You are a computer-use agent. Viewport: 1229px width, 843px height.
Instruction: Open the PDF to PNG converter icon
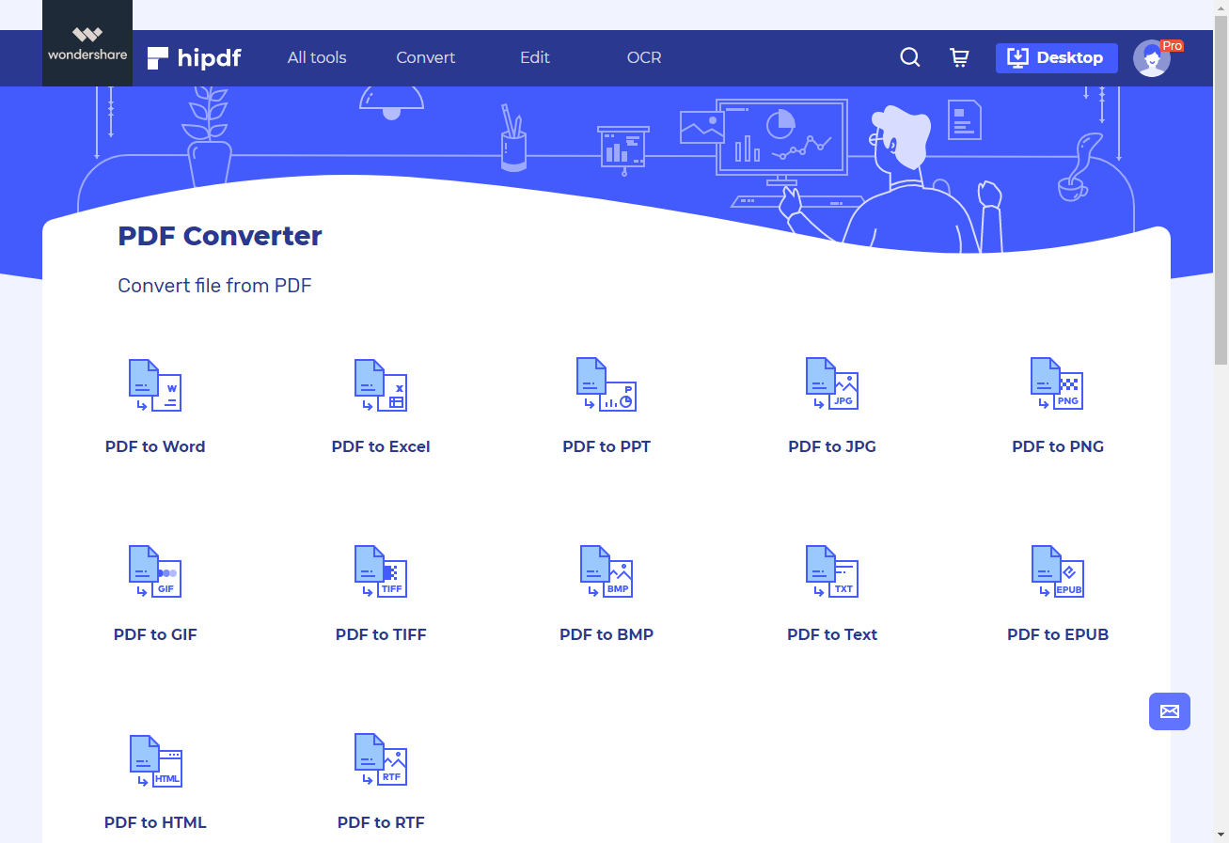click(x=1058, y=384)
